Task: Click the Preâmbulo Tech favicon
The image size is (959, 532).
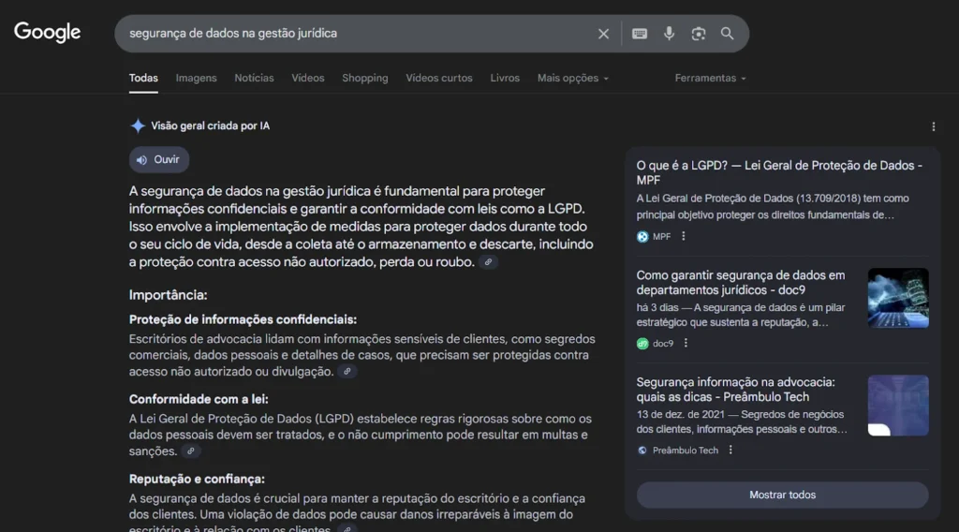Action: click(x=642, y=451)
